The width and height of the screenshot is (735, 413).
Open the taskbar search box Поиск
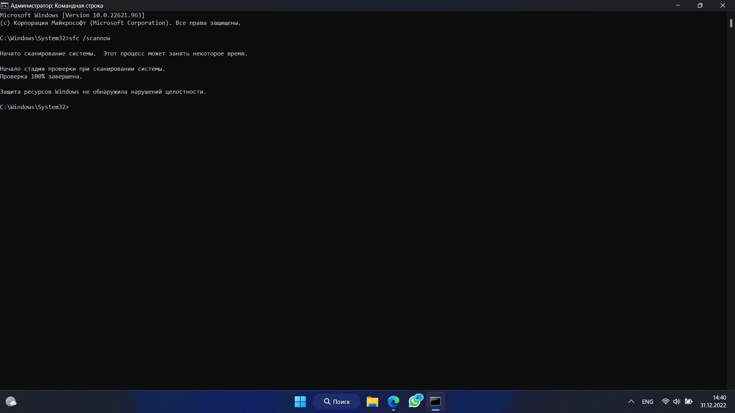[336, 402]
